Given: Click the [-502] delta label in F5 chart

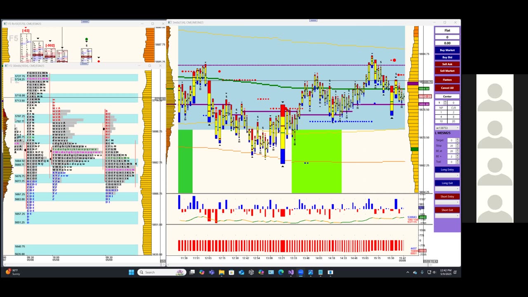Looking at the screenshot, I should click(x=50, y=45).
